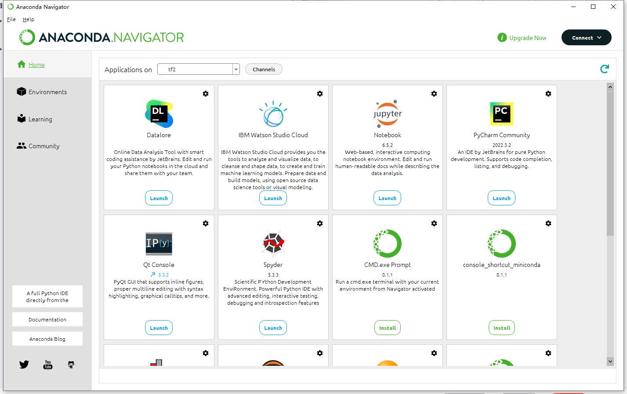Image resolution: width=627 pixels, height=394 pixels.
Task: Open the Anaconda Blog link
Action: point(47,339)
